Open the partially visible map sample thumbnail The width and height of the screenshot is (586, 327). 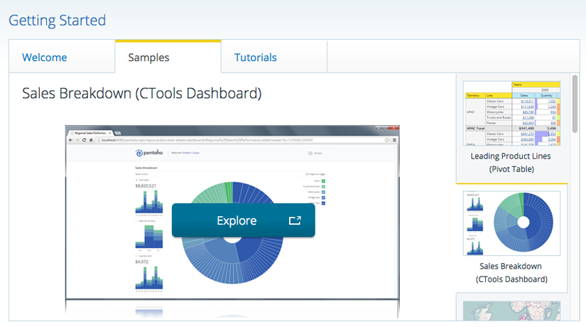[x=511, y=311]
